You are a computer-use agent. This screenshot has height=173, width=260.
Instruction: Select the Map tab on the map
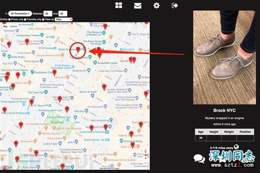tap(5, 27)
